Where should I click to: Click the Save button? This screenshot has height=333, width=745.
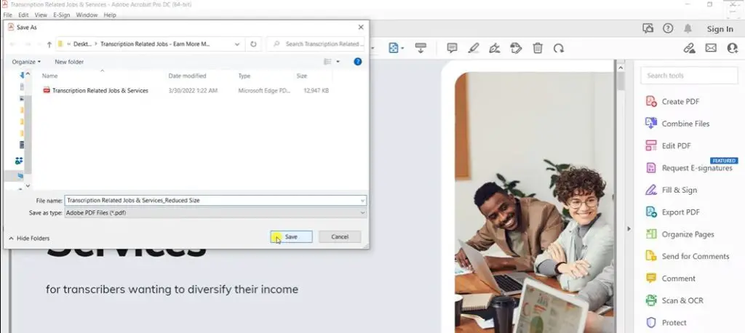coord(291,236)
